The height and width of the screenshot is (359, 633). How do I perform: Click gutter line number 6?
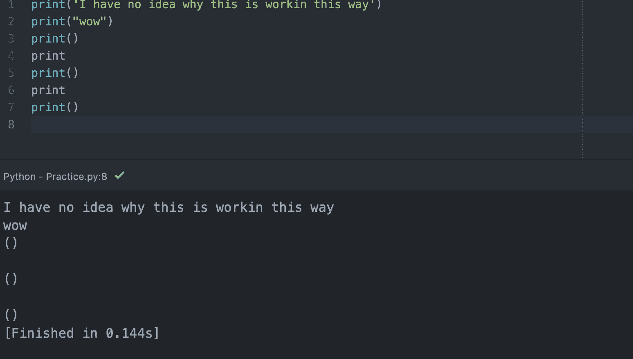tap(11, 90)
